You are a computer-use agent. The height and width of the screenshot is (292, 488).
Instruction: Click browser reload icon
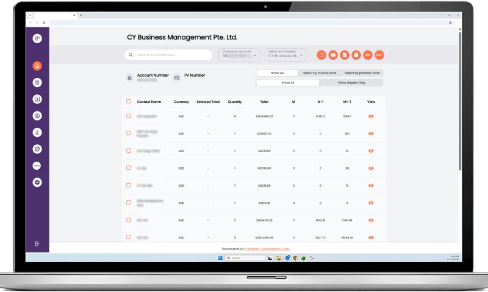pos(44,23)
